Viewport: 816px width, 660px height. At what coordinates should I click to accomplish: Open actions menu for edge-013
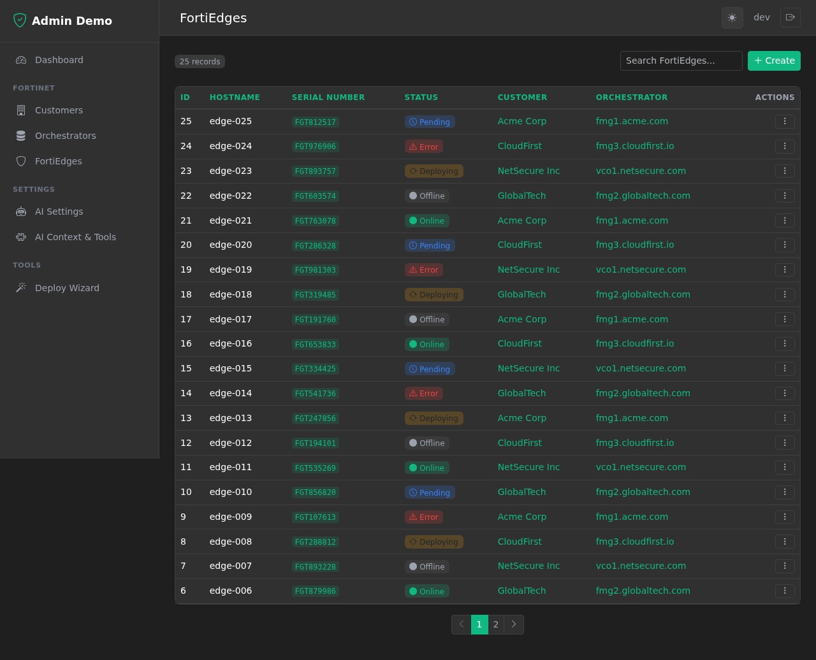[785, 418]
